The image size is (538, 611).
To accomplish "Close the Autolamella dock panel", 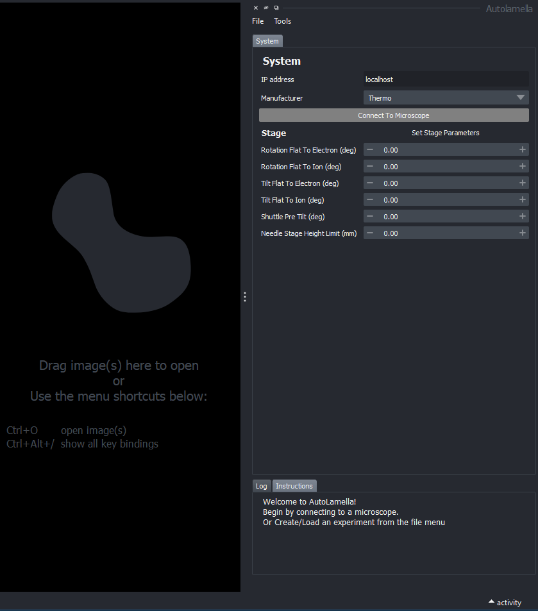I will pyautogui.click(x=256, y=8).
